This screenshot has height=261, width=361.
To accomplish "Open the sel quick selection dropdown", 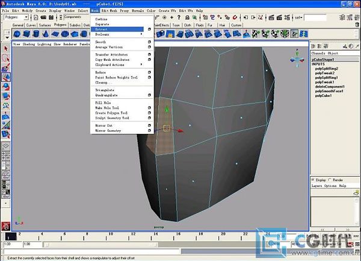I will pos(299,17).
